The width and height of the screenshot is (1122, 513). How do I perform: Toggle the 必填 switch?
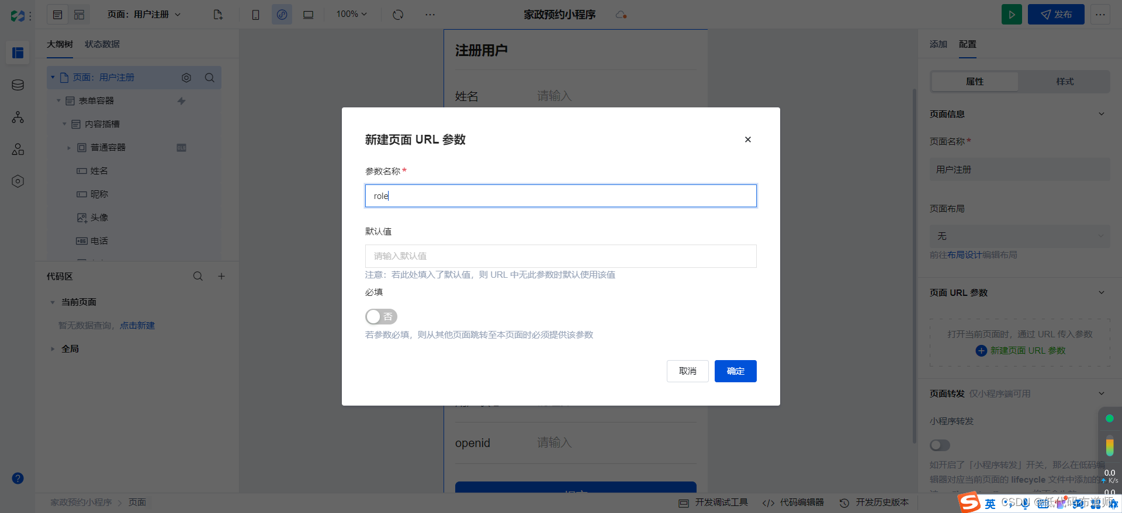coord(381,317)
